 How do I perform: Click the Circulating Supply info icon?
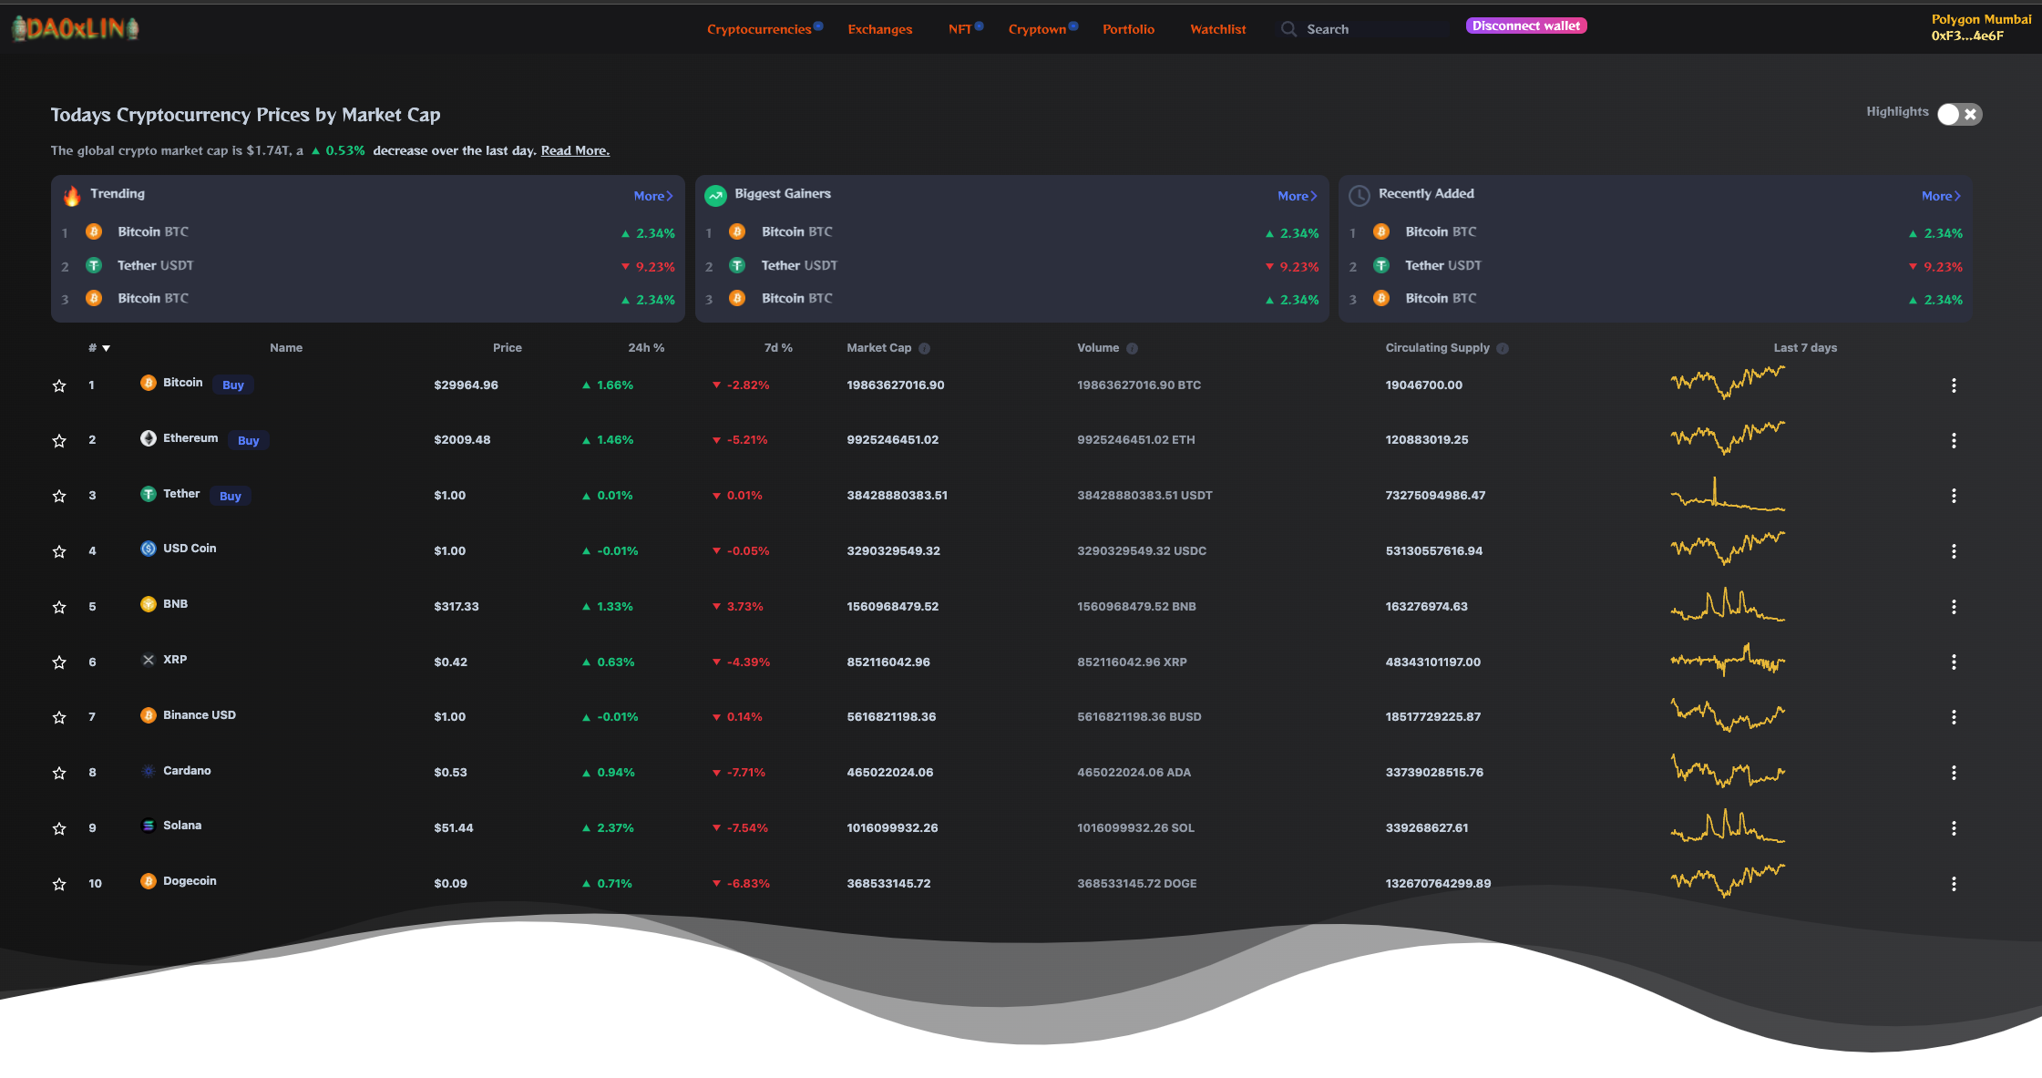pyautogui.click(x=1503, y=348)
